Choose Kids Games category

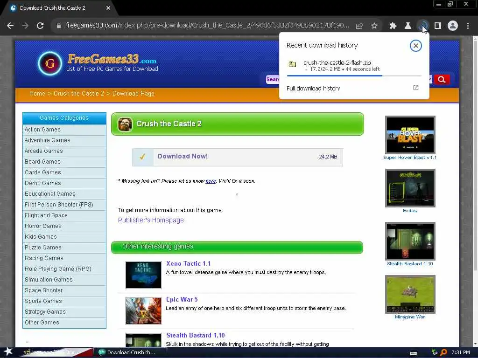[x=64, y=237]
